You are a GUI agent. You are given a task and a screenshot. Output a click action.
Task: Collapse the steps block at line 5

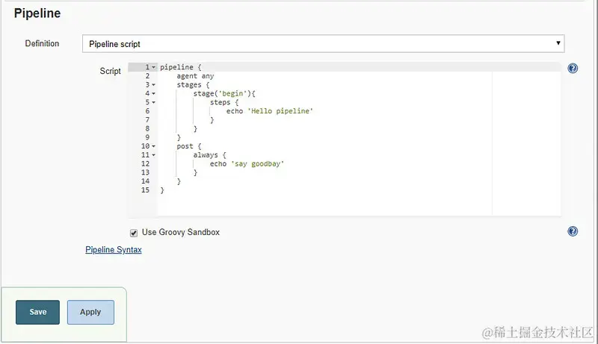(x=153, y=102)
